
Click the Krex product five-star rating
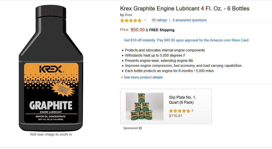point(131,20)
